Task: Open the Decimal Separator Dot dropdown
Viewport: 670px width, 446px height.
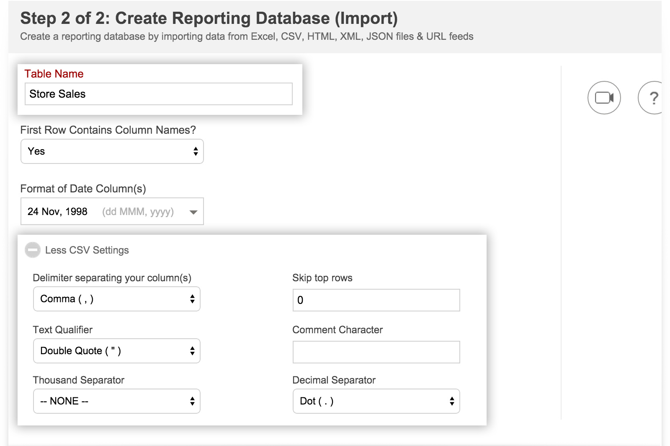Action: 376,401
